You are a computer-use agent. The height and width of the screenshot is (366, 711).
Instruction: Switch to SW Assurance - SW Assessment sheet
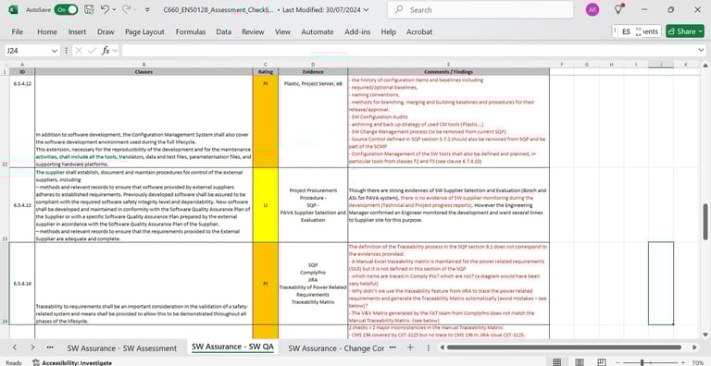click(x=122, y=348)
